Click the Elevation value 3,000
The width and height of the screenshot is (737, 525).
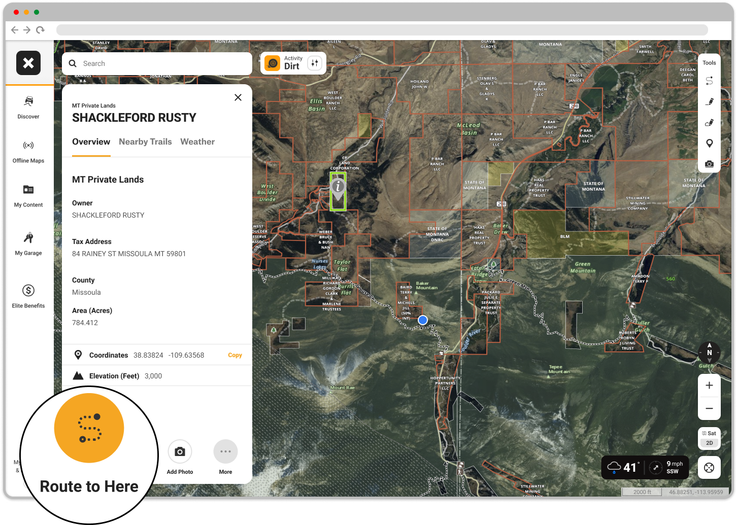(x=153, y=376)
